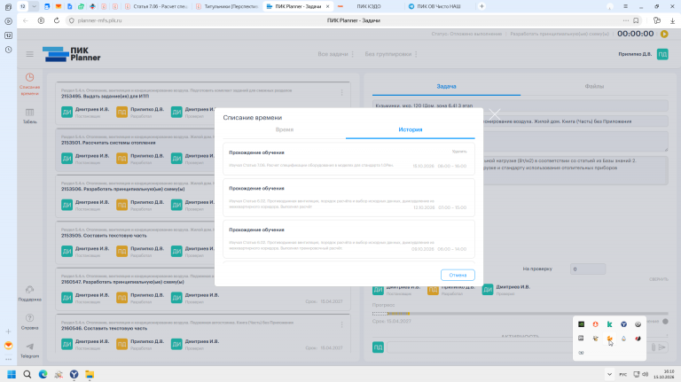Open the three-dots menu in the address bar

pos(625,20)
